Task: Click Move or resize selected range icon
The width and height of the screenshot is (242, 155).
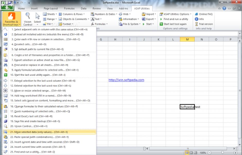Action: 6,90
